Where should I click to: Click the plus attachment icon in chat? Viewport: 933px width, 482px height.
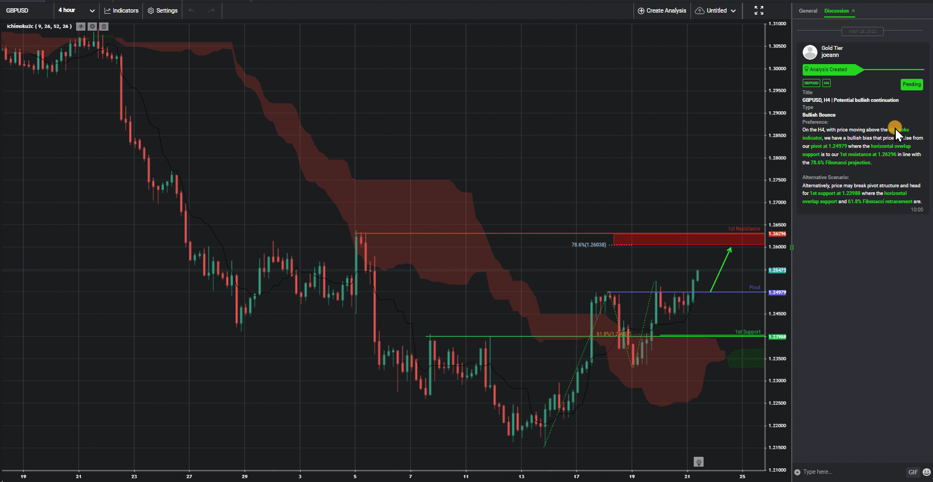tap(797, 472)
